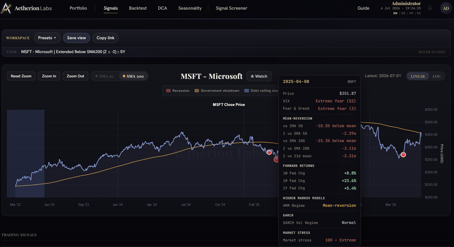Click the Copy link button
Image resolution: width=454 pixels, height=247 pixels.
tap(105, 38)
